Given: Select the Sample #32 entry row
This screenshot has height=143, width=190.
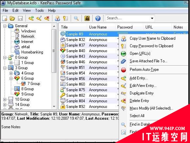Looking at the screenshot, I should pos(89,40).
